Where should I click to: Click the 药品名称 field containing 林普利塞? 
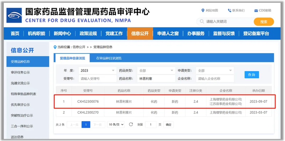tap(156, 79)
